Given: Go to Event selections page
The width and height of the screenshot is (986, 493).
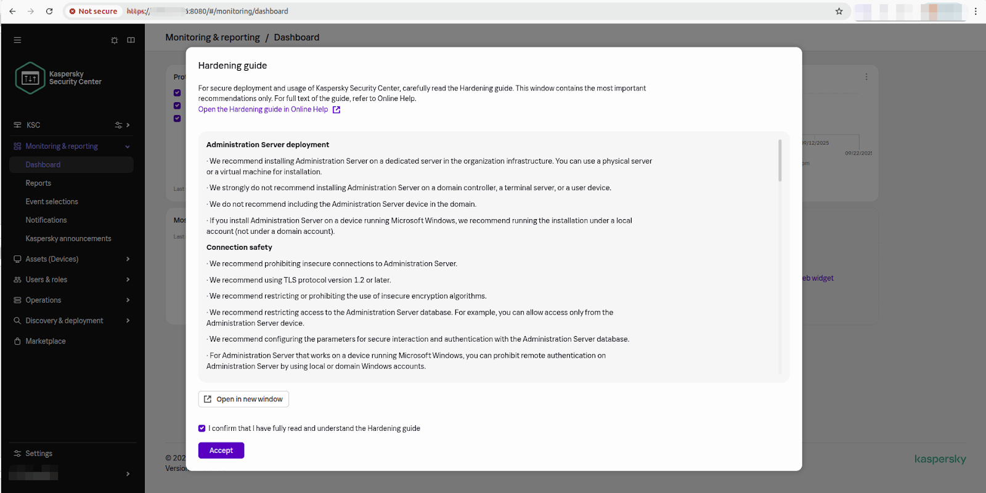Looking at the screenshot, I should tap(52, 202).
